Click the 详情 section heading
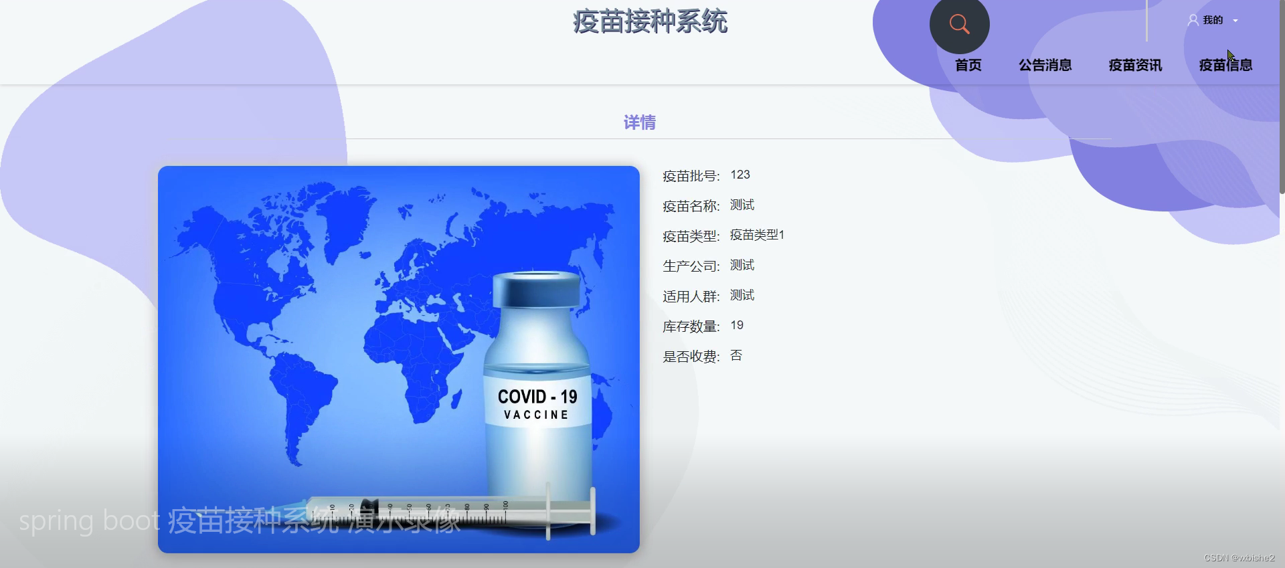The image size is (1285, 568). coord(640,122)
